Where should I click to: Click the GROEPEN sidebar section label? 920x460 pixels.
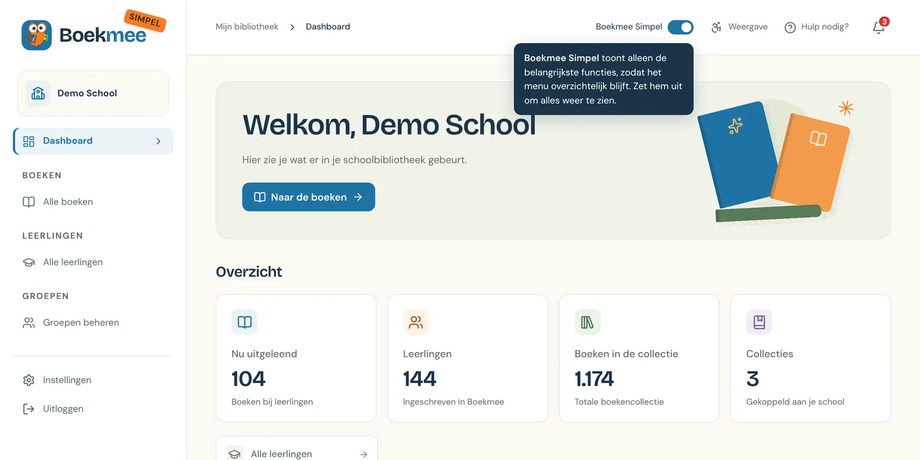(45, 296)
